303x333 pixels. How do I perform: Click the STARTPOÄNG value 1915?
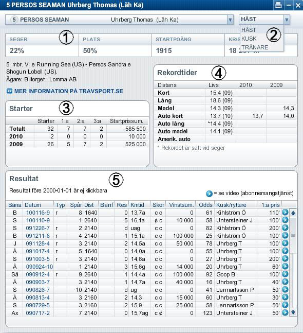click(x=164, y=50)
